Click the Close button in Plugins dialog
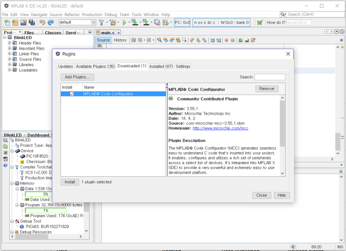346x251 pixels. (262, 195)
